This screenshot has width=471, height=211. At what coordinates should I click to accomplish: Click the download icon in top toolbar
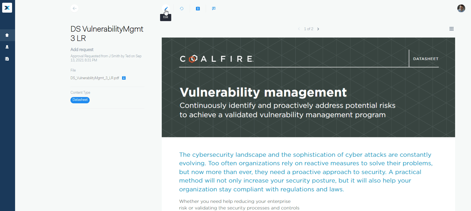198,8
